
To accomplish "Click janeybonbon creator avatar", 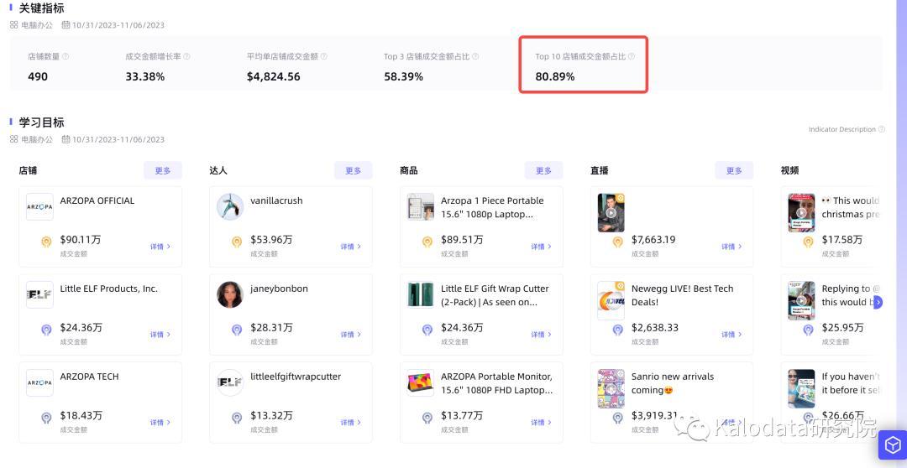I will coord(230,294).
